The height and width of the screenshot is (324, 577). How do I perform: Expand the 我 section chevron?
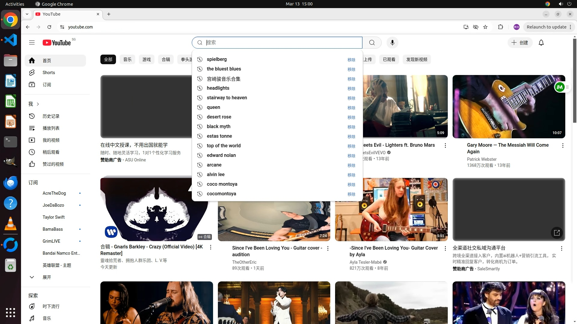click(x=38, y=104)
